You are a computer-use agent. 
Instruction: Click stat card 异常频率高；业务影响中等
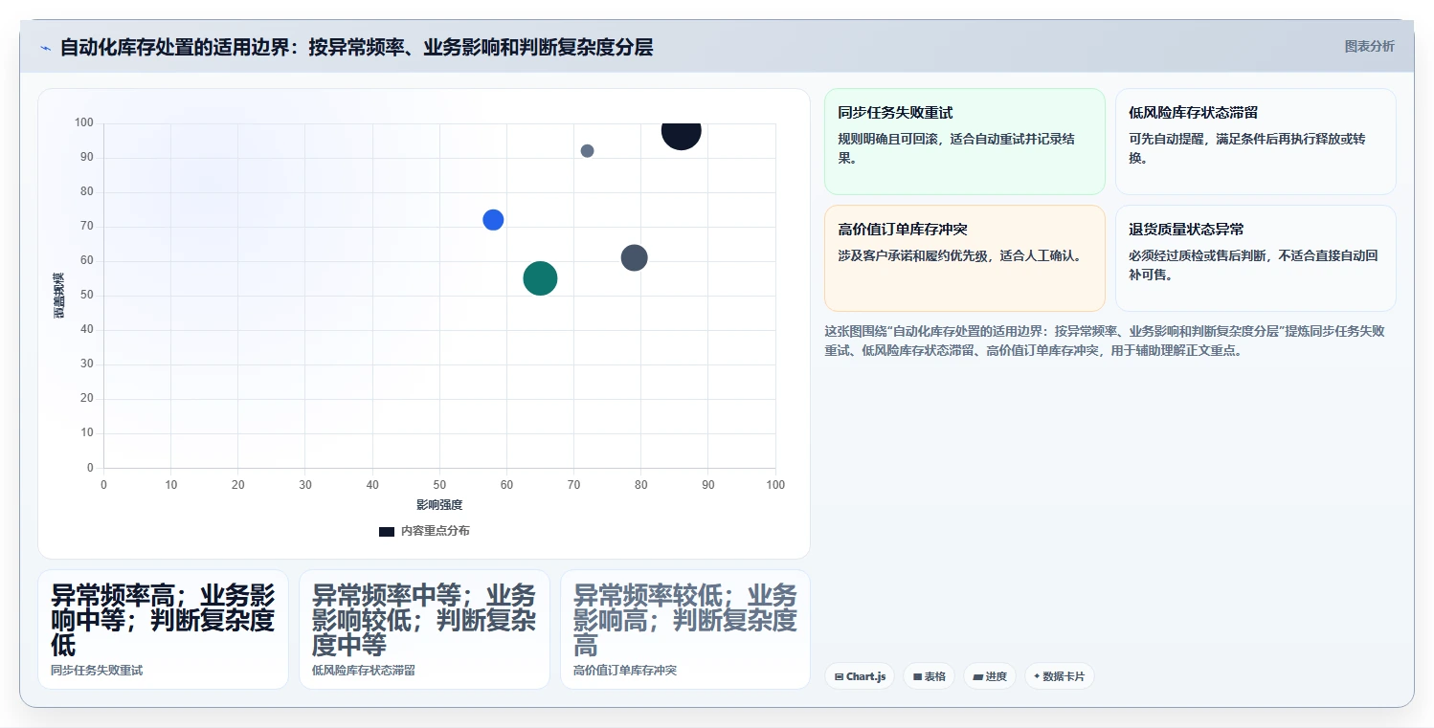click(x=163, y=629)
